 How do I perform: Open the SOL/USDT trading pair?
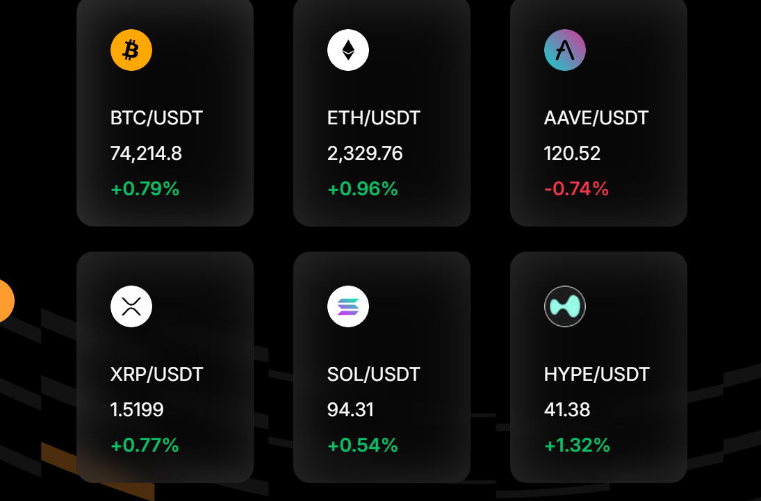[x=373, y=373]
